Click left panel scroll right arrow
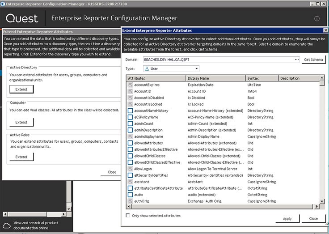 [x=64, y=214]
